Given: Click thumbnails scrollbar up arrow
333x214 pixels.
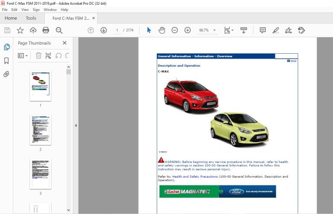Looking at the screenshot, I should pyautogui.click(x=69, y=67).
